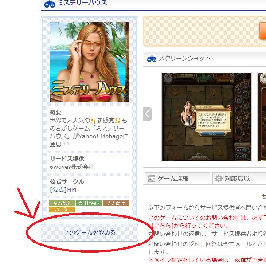
Task: Switch to the ゲーム詳細 tab
Action: (177, 179)
